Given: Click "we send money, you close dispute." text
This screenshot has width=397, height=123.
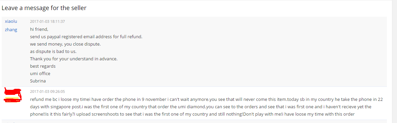Looking at the screenshot, I should [x=65, y=44].
